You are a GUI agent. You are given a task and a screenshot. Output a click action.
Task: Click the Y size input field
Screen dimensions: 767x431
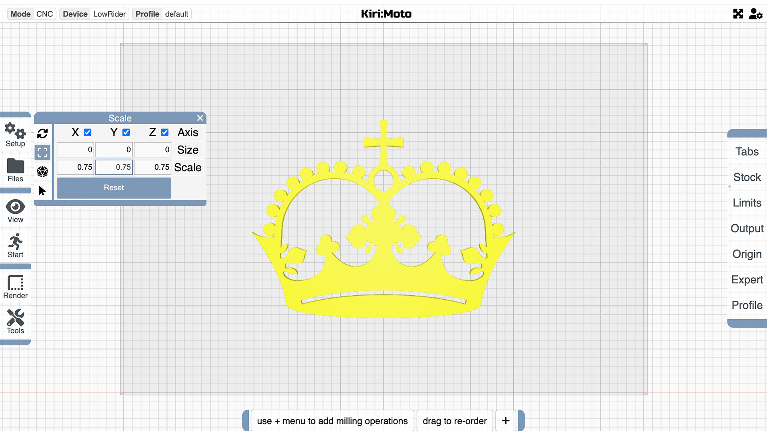click(114, 150)
